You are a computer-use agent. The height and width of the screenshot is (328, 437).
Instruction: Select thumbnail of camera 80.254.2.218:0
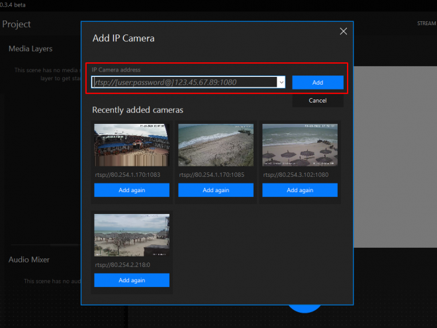tap(132, 235)
